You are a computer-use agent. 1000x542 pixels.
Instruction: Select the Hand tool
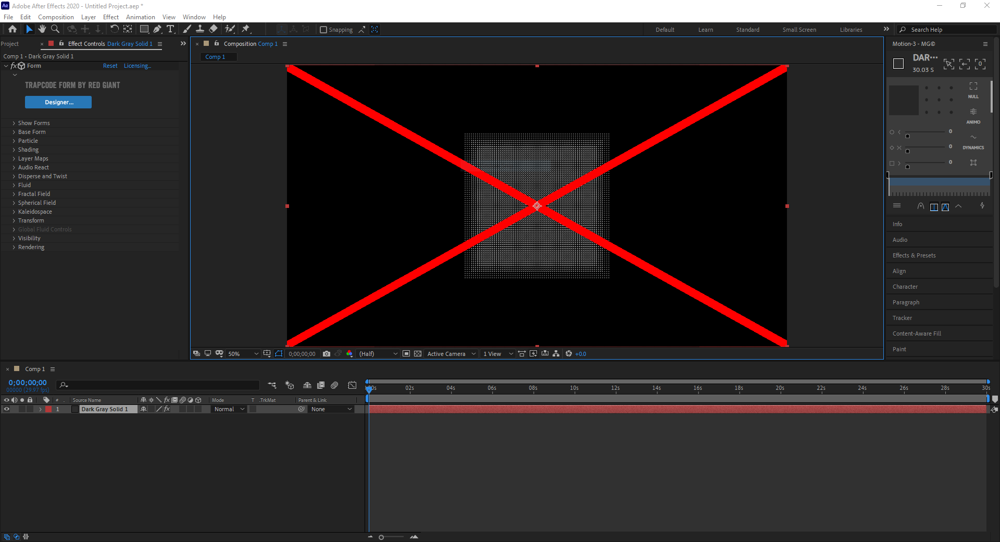pyautogui.click(x=42, y=29)
